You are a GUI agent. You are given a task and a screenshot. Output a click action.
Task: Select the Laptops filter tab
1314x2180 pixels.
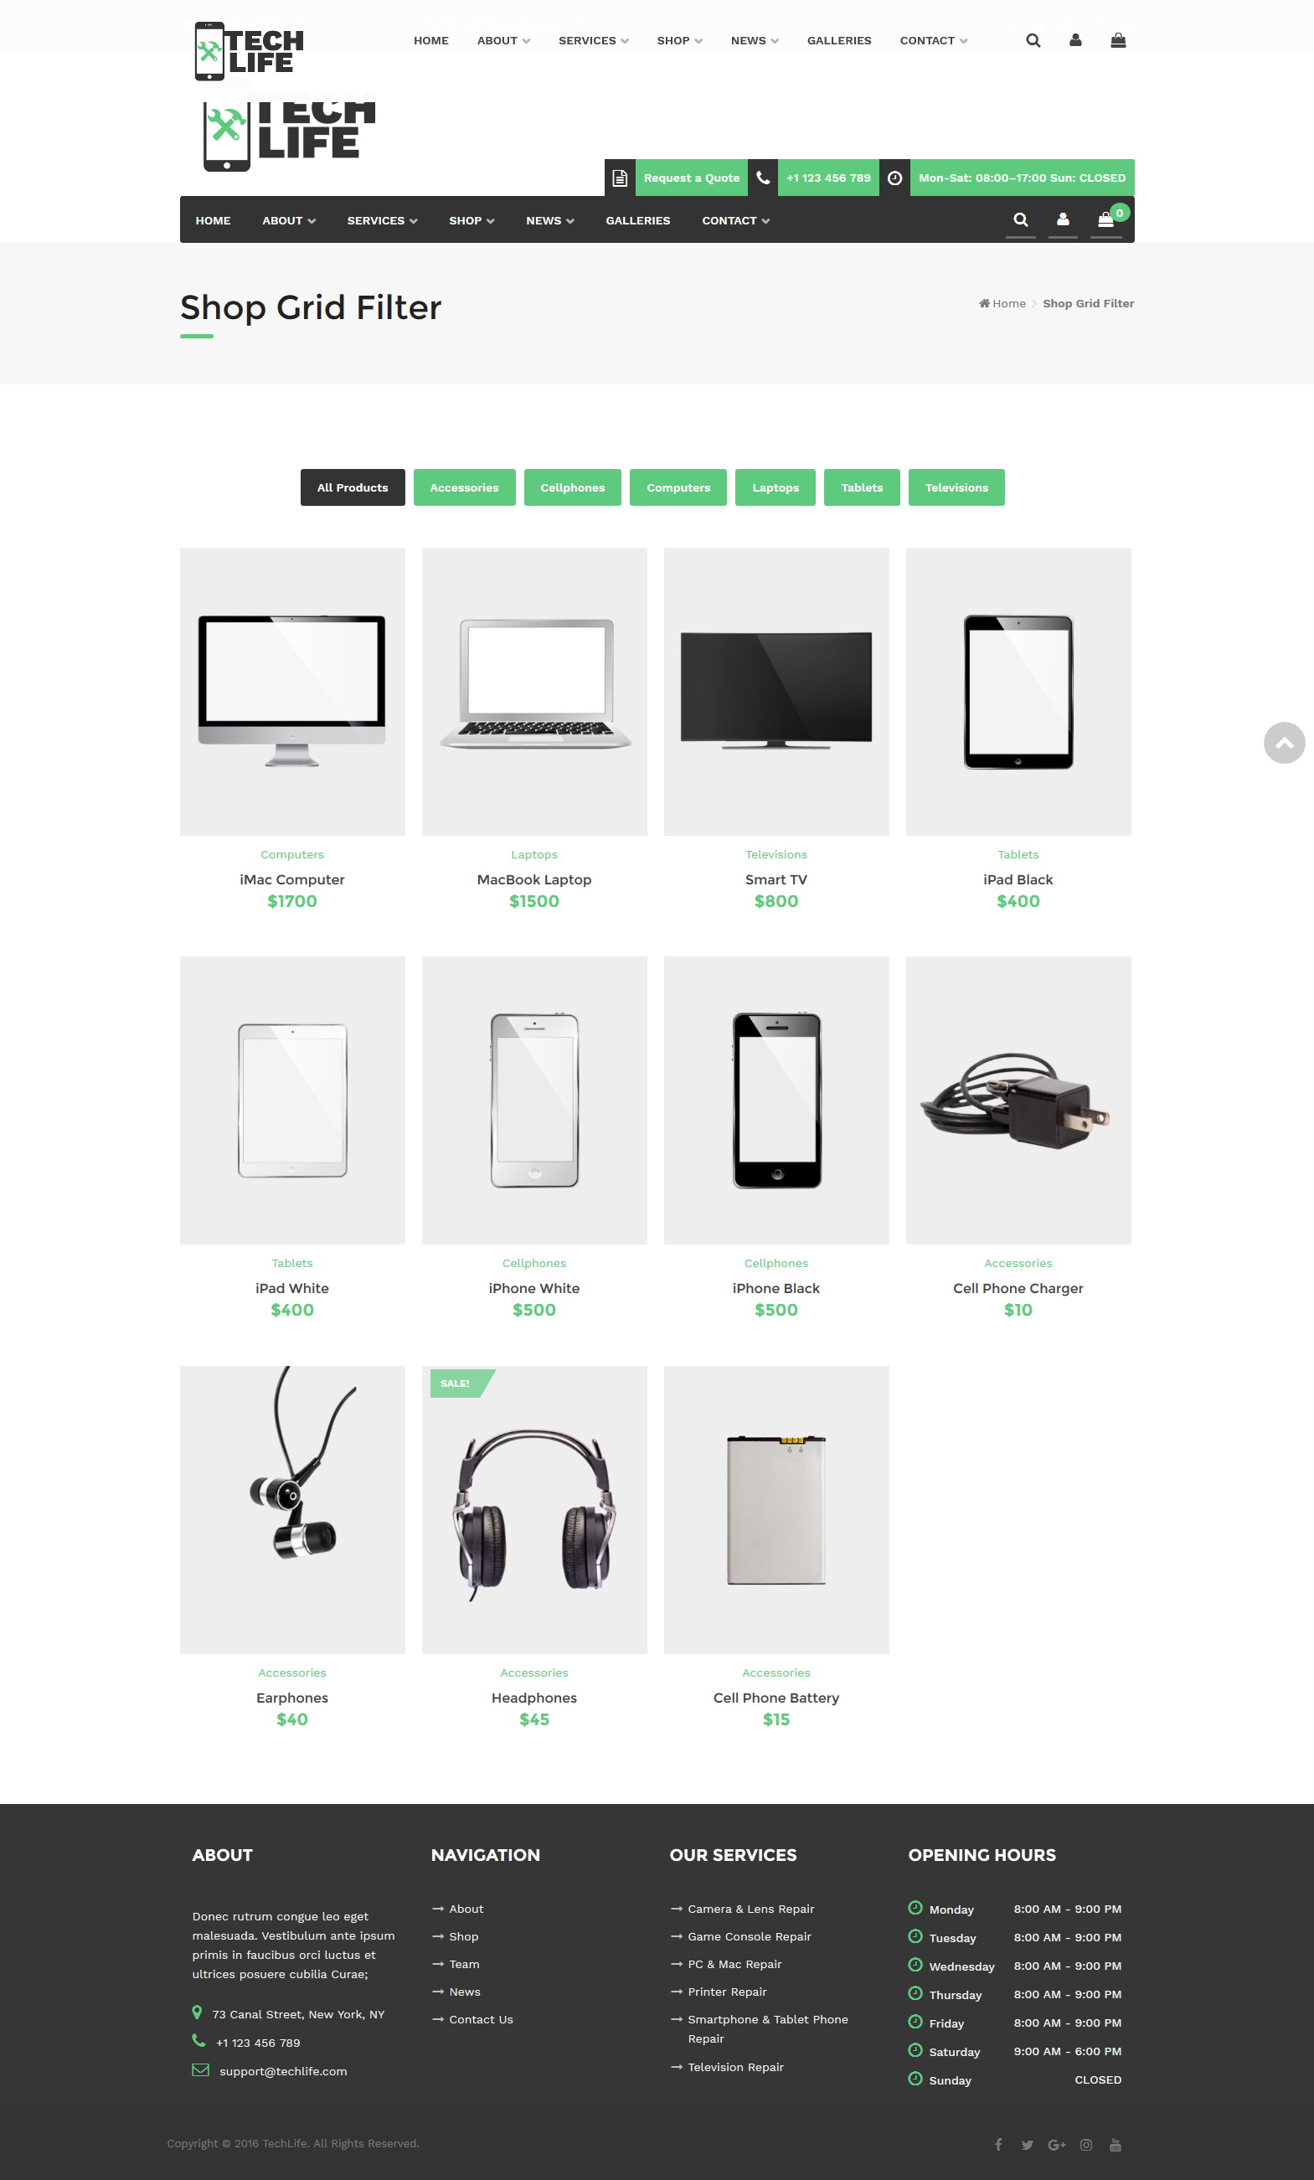[776, 487]
